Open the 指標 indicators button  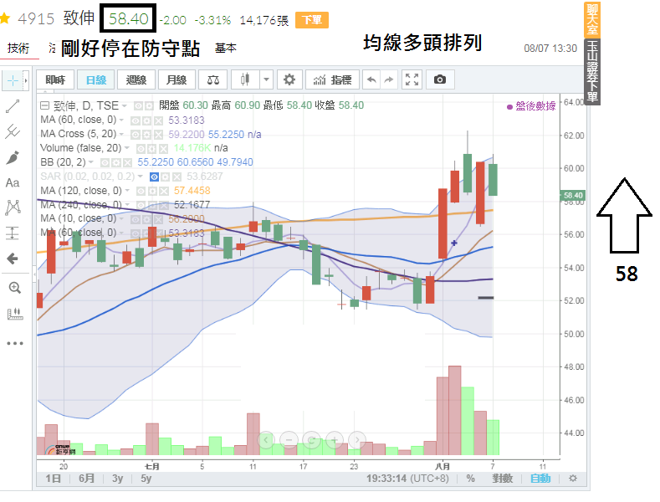coord(332,79)
